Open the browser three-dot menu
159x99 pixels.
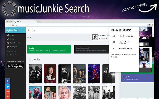click(152, 25)
